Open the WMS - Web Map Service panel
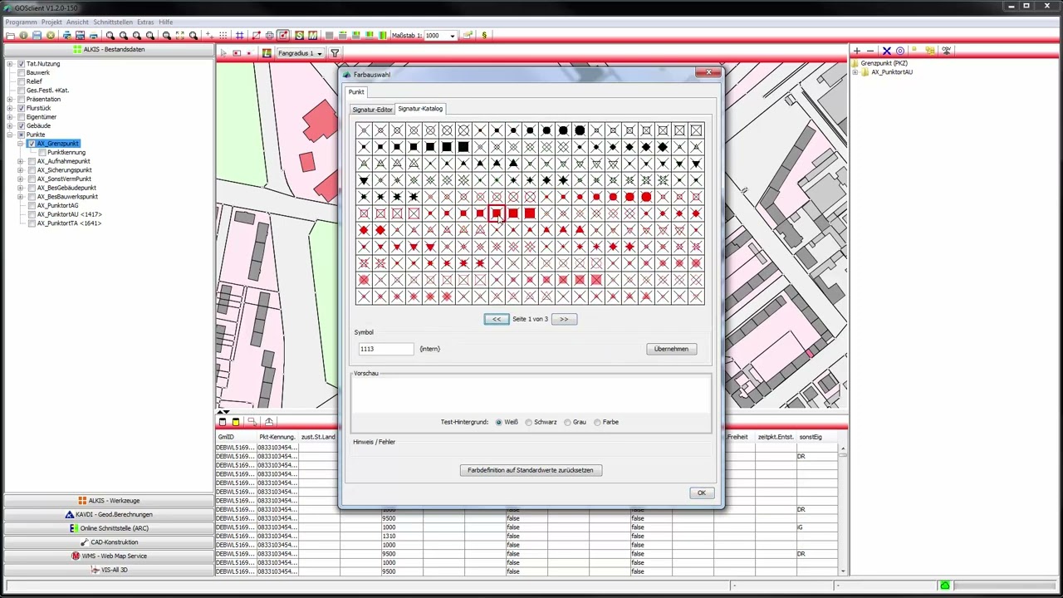This screenshot has height=598, width=1063. click(x=108, y=556)
